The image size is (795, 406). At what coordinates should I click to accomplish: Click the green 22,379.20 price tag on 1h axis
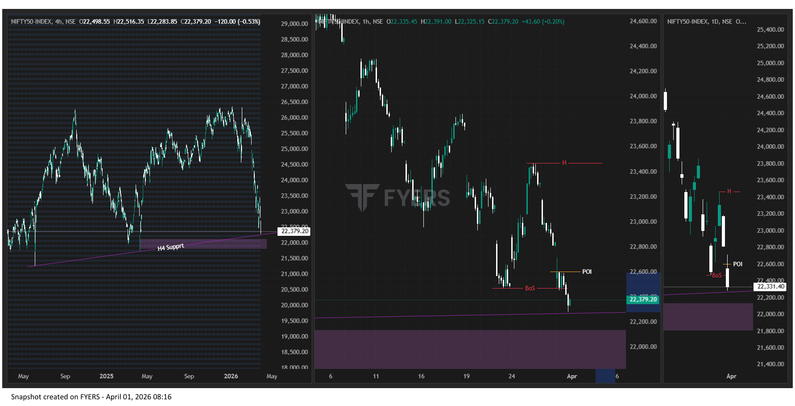[643, 299]
